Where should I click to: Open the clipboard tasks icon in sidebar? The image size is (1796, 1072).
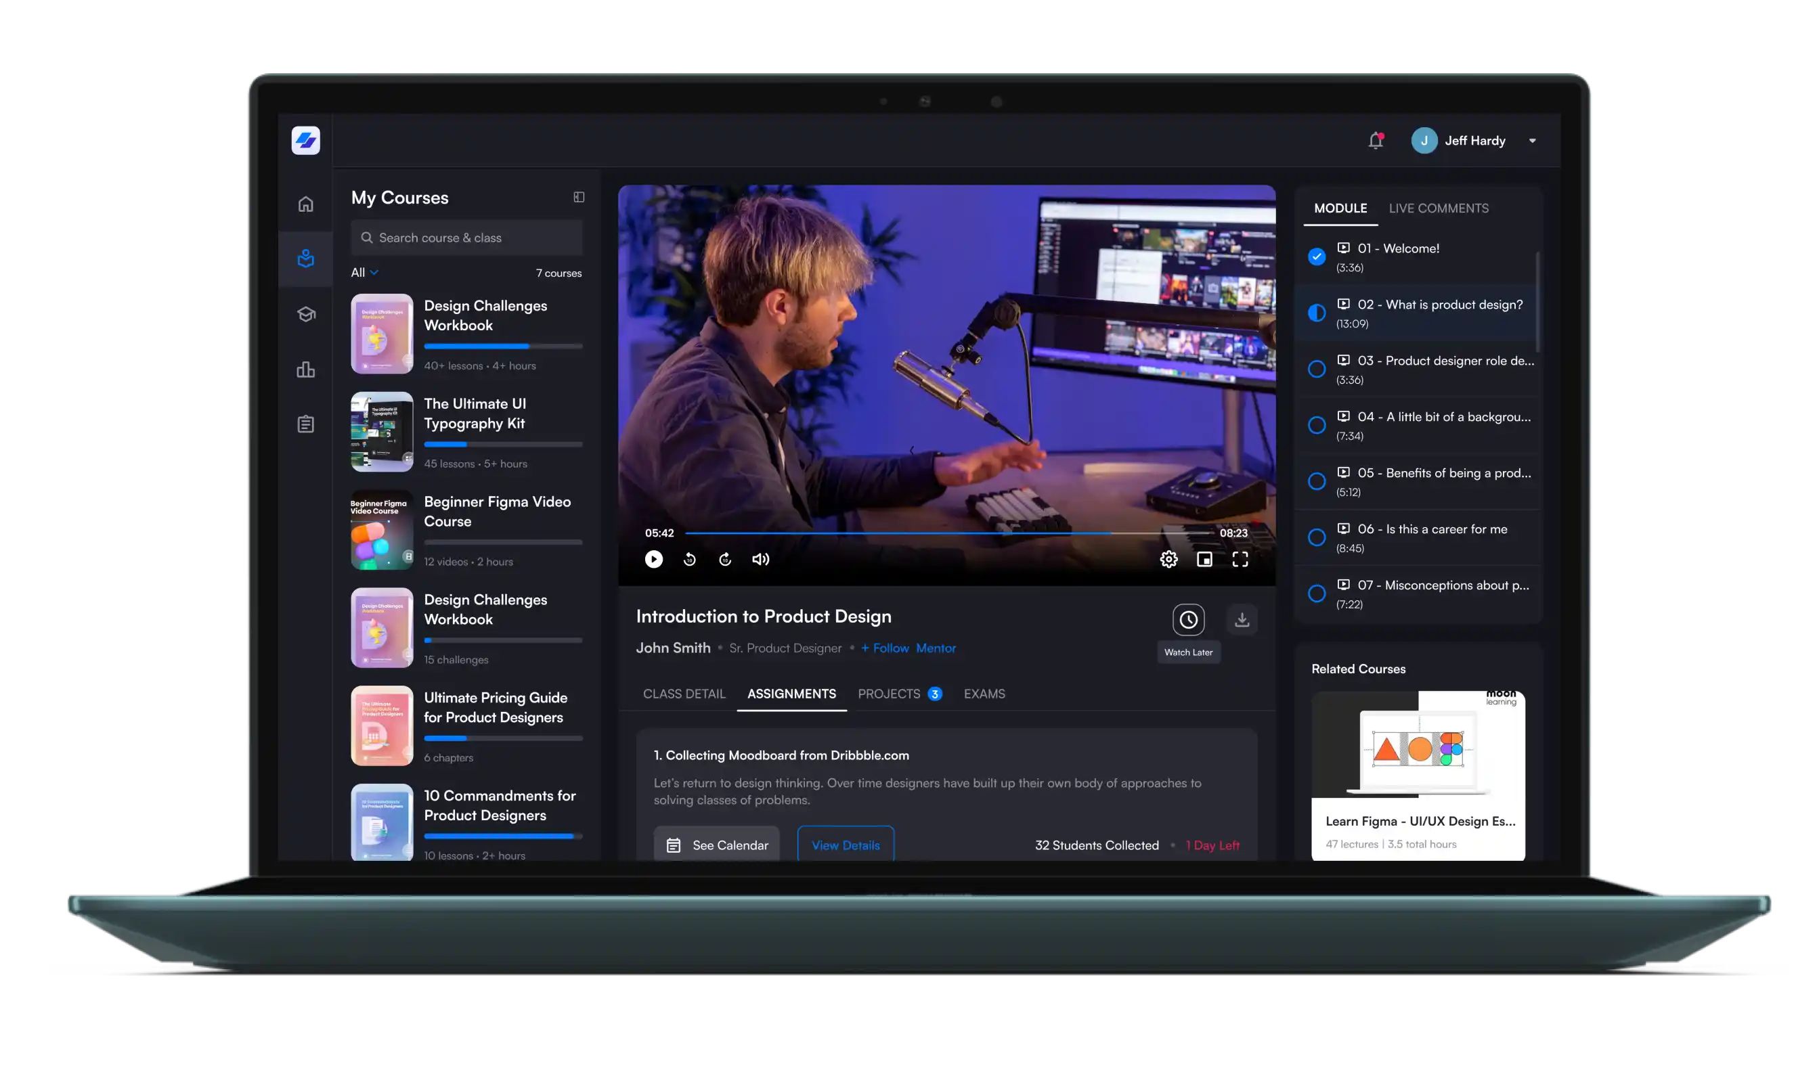coord(305,424)
